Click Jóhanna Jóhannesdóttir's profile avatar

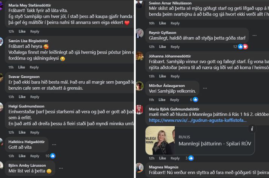140,57
